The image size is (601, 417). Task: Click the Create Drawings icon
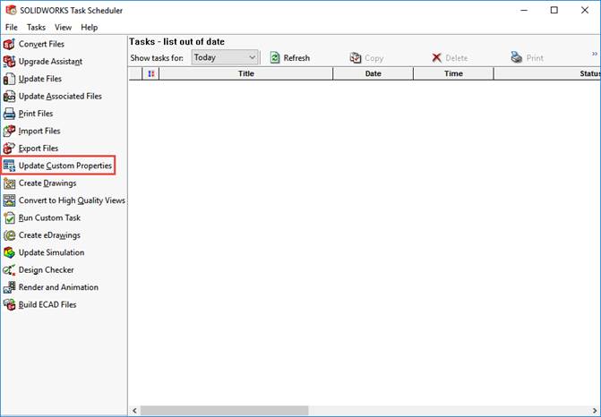pos(9,183)
